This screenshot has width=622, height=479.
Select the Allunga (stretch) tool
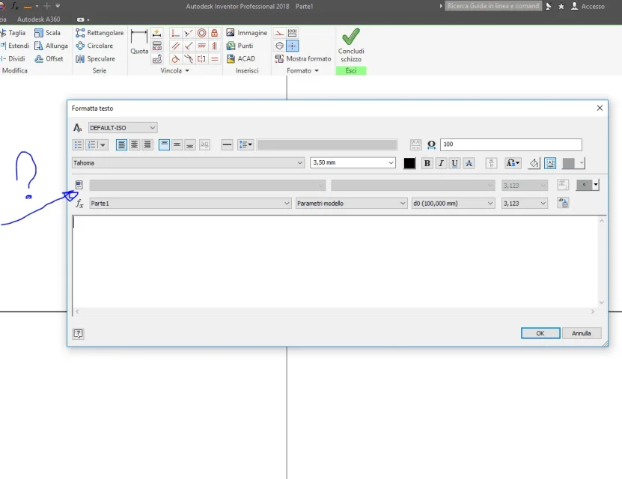click(51, 46)
